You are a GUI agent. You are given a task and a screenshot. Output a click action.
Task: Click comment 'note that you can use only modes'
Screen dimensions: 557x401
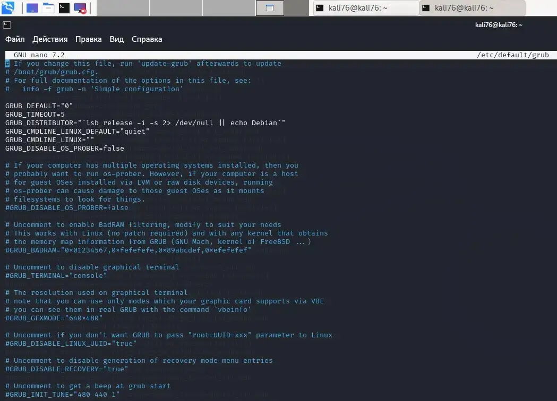[165, 301]
